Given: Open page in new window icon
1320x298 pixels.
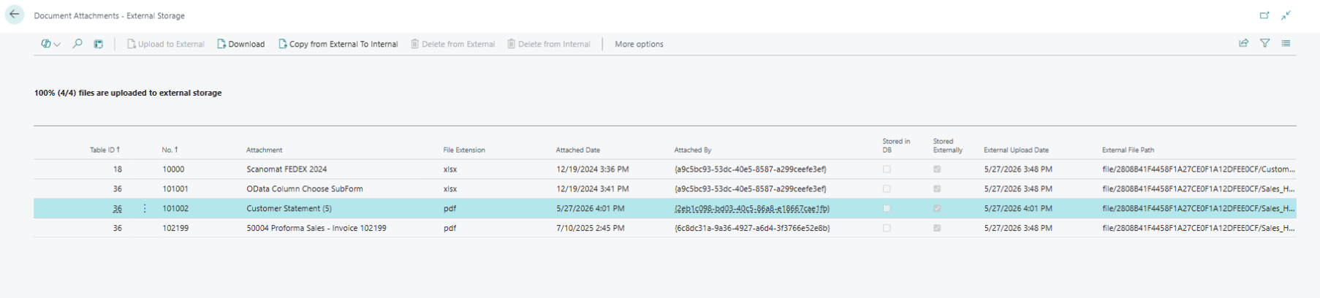Looking at the screenshot, I should (1264, 15).
